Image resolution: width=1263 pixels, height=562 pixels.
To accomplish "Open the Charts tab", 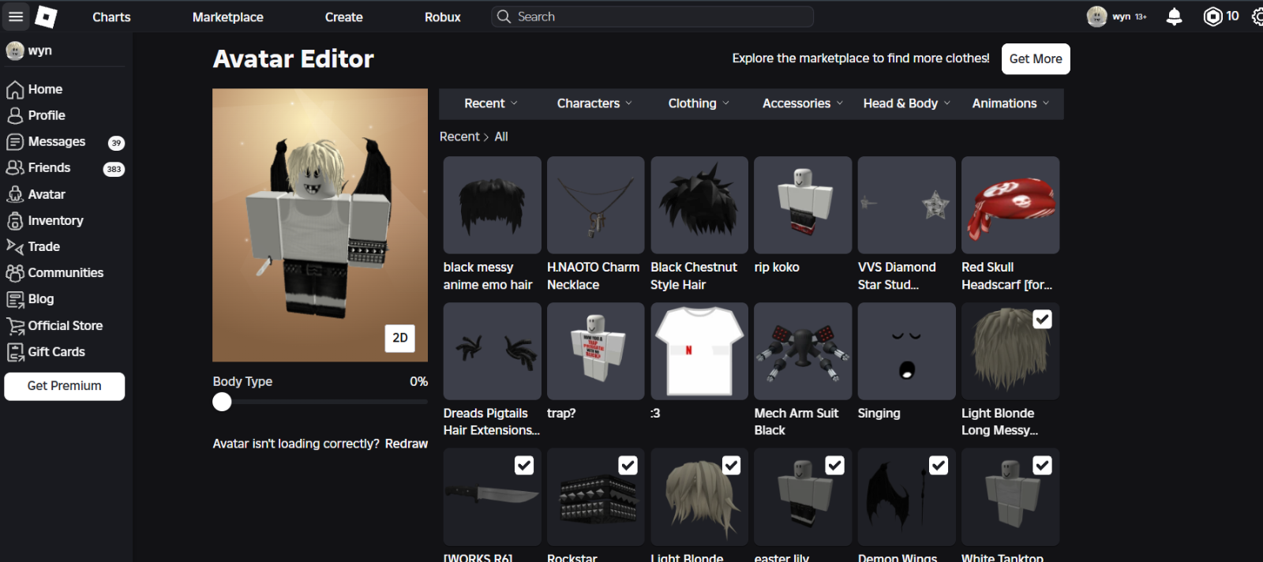I will click(111, 17).
